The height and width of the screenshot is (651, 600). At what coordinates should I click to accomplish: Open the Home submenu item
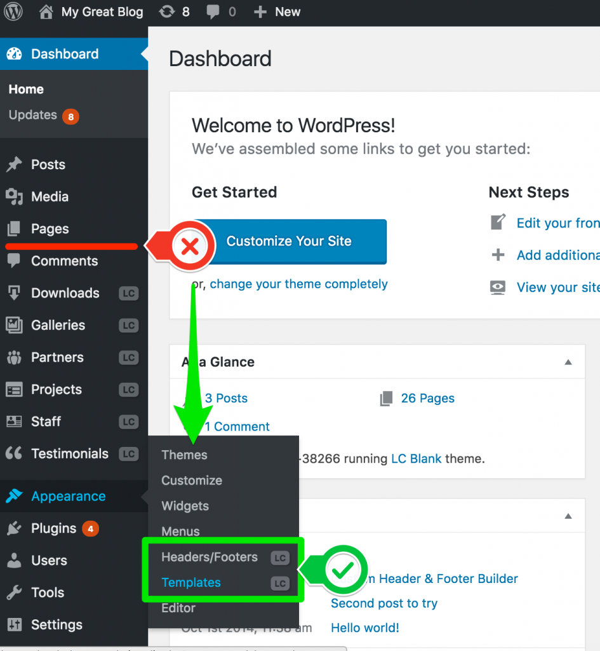click(x=26, y=89)
